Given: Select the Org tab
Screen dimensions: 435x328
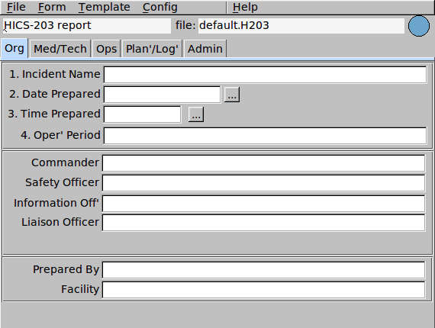Looking at the screenshot, I should 14,48.
